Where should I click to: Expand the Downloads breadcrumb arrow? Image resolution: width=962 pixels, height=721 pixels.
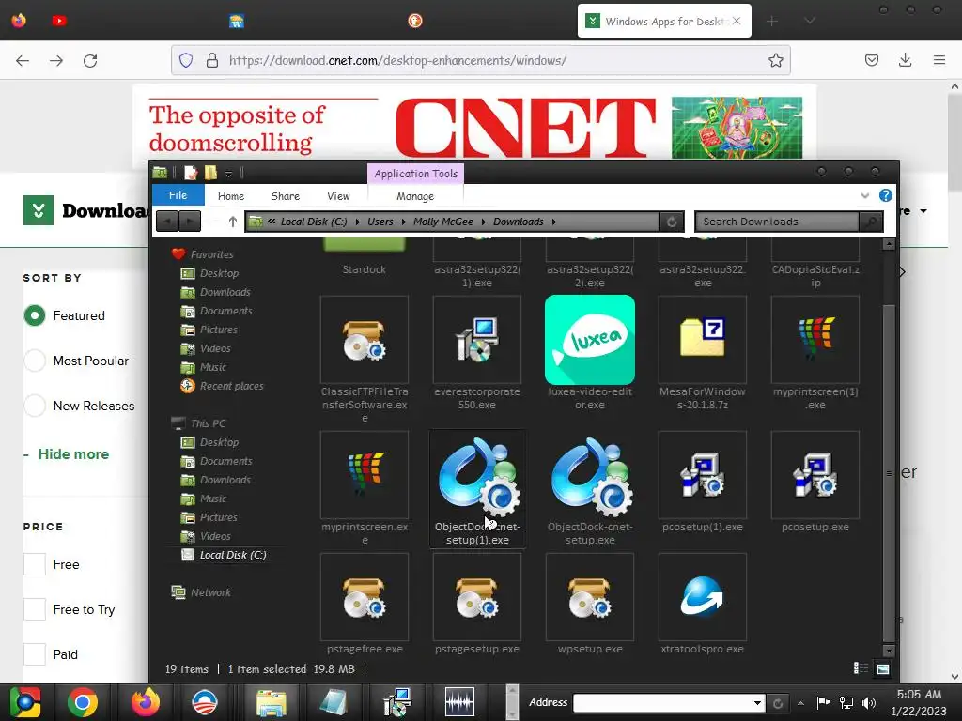click(x=554, y=222)
